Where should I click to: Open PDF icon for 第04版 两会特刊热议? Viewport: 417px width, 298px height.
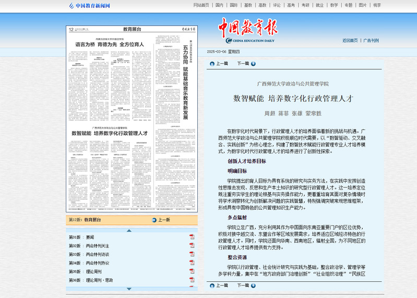pyautogui.click(x=192, y=263)
